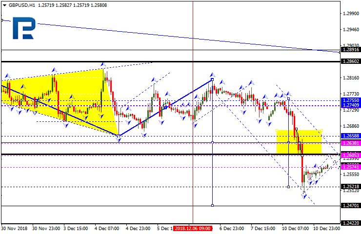This screenshot has width=361, height=234.
Task: Click the blue 1.27409 price tag
Action: coord(350,105)
